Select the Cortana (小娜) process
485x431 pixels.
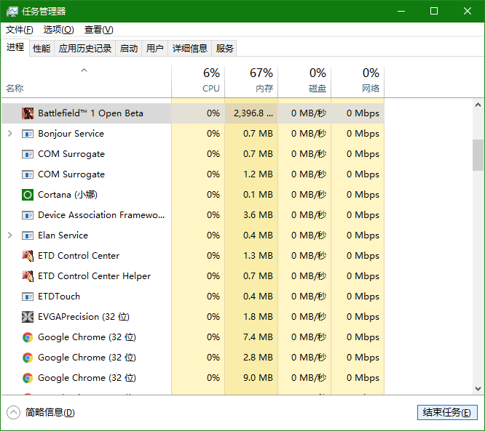coord(68,195)
